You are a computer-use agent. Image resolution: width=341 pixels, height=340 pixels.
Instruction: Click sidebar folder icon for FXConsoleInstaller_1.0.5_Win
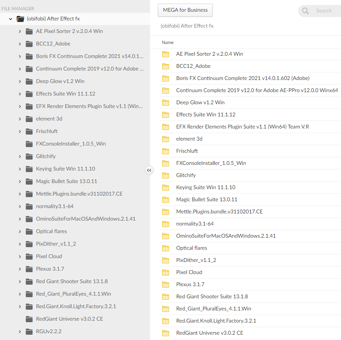coord(29,144)
